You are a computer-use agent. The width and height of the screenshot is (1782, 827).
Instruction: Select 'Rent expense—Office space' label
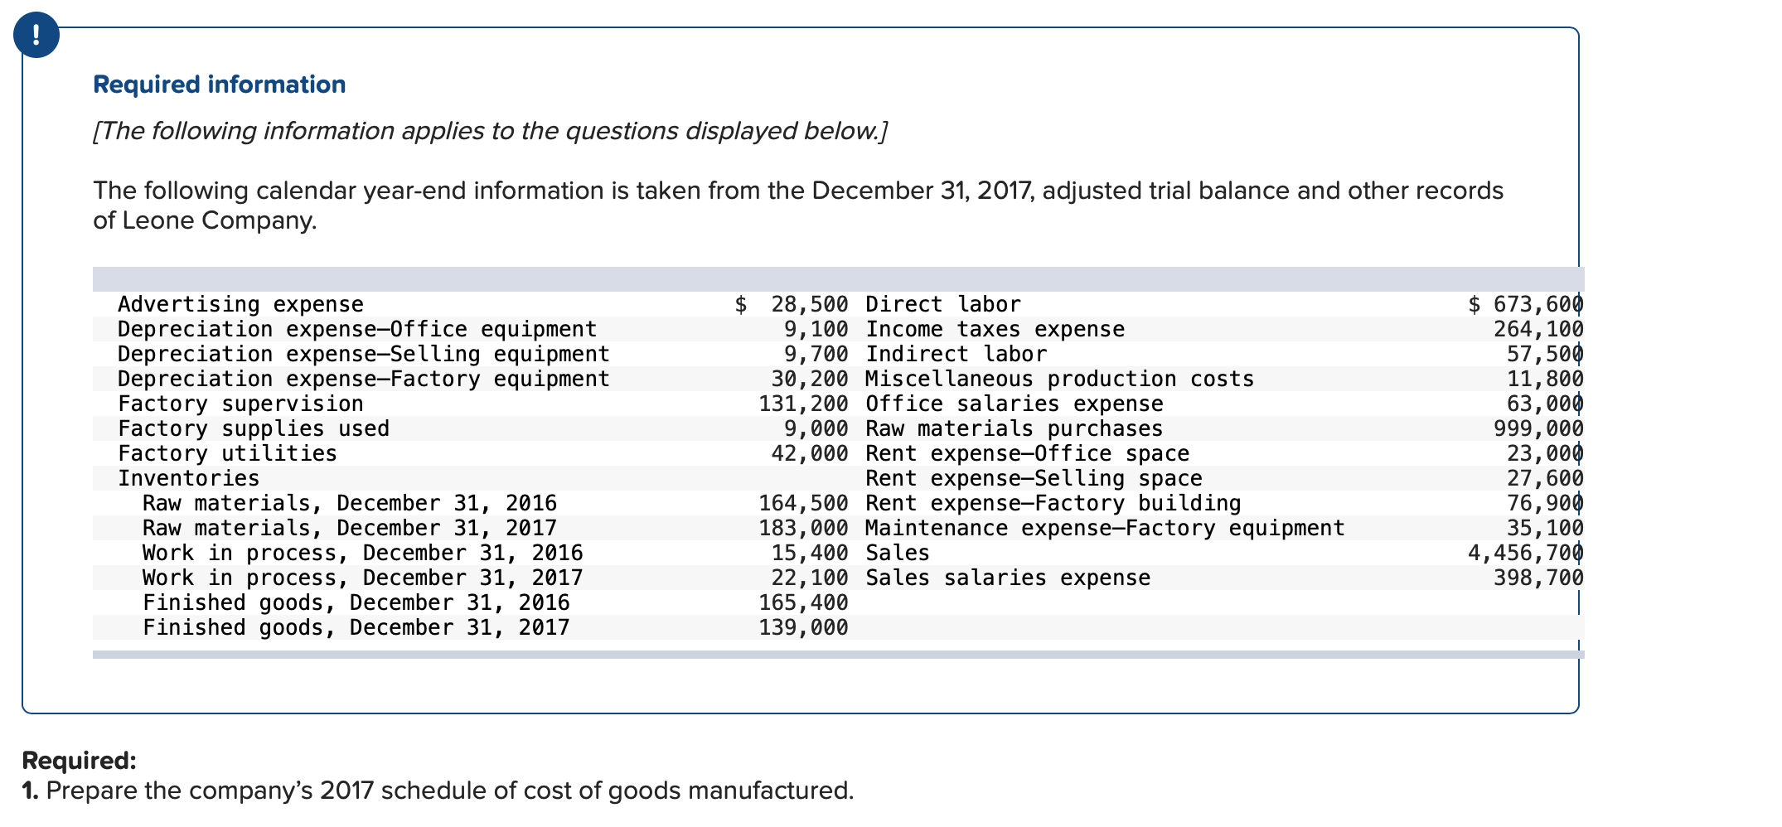coord(1028,453)
